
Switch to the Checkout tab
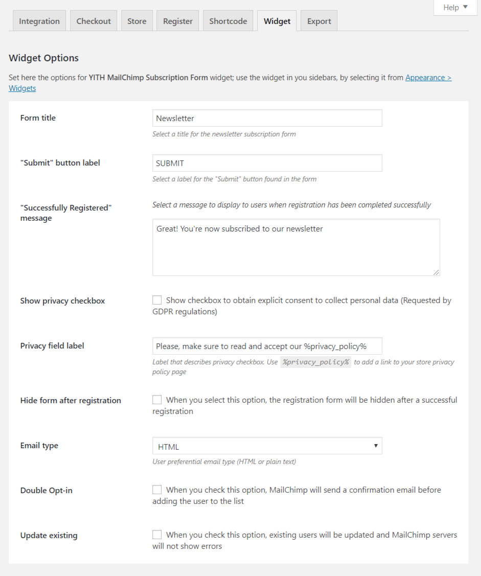(x=94, y=21)
